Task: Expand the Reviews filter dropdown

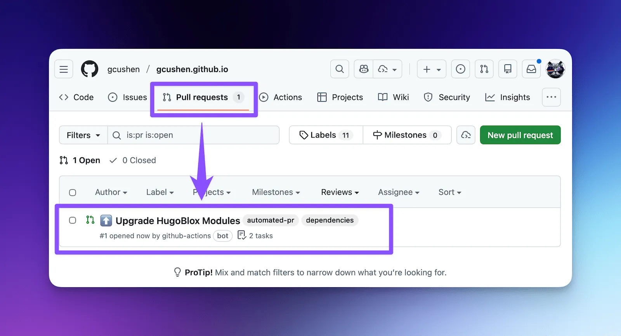Action: [x=340, y=192]
